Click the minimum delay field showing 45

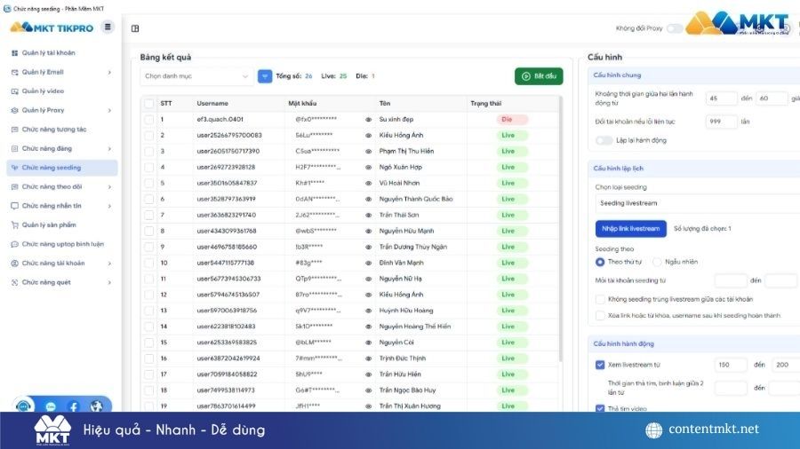point(722,98)
